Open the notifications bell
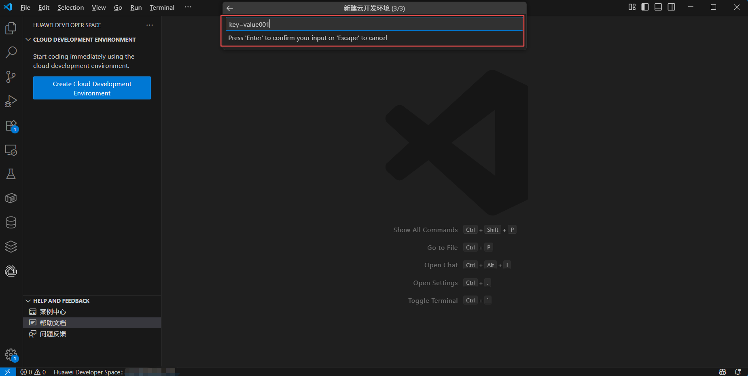 pyautogui.click(x=738, y=372)
